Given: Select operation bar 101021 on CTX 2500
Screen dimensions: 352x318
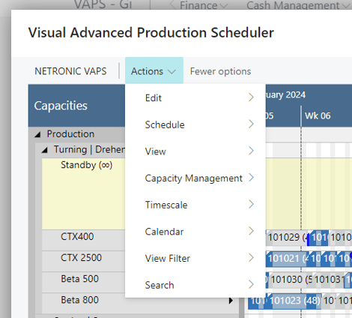Looking at the screenshot, I should (x=287, y=259).
